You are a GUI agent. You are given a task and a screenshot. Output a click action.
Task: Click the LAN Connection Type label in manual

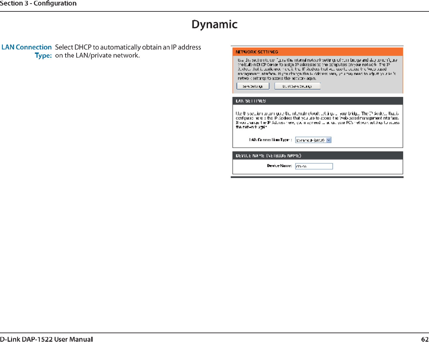point(27,51)
